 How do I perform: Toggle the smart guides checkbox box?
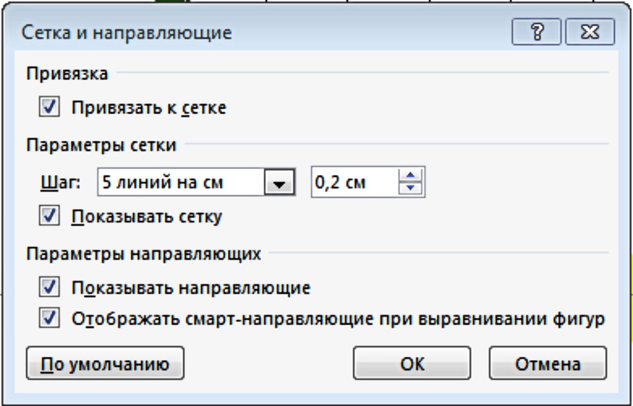coord(49,318)
